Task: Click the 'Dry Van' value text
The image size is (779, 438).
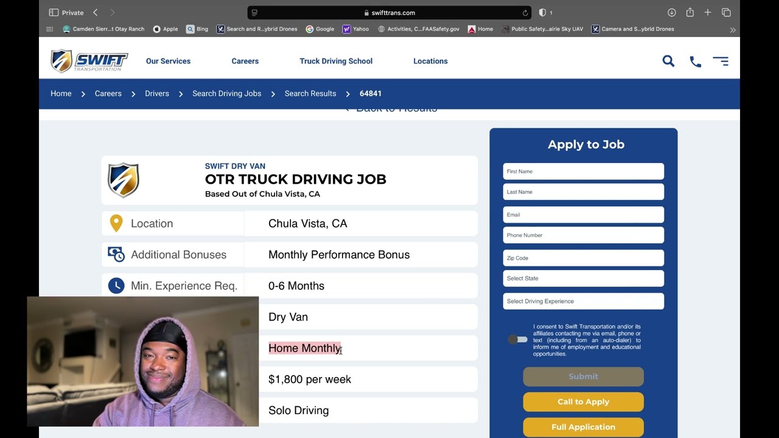Action: tap(288, 317)
